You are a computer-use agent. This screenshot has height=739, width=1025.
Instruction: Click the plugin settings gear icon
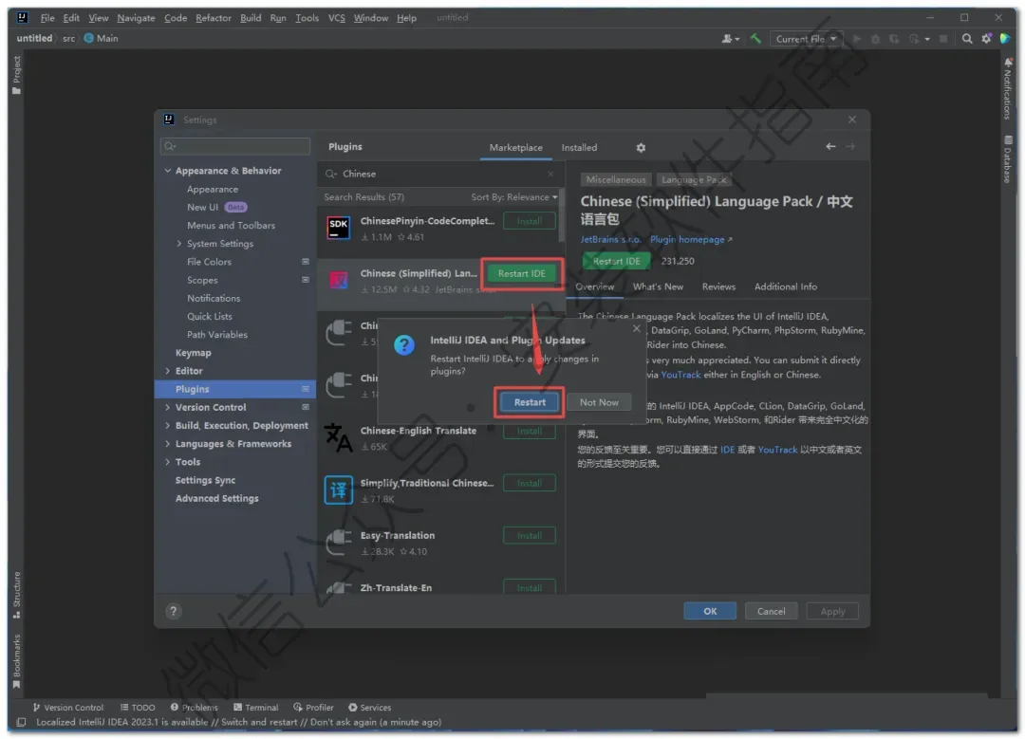point(641,148)
